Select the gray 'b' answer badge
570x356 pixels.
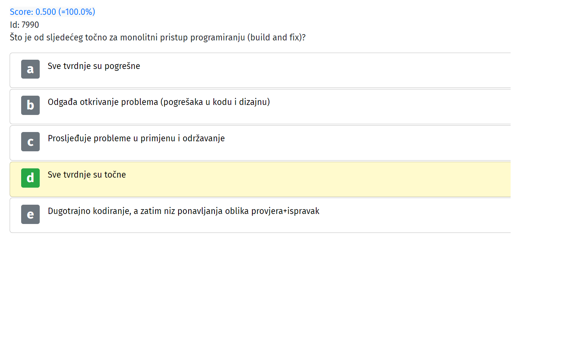point(30,105)
